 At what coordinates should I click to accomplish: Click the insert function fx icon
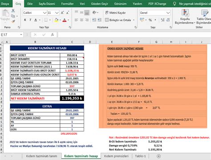pyautogui.click(x=53, y=35)
